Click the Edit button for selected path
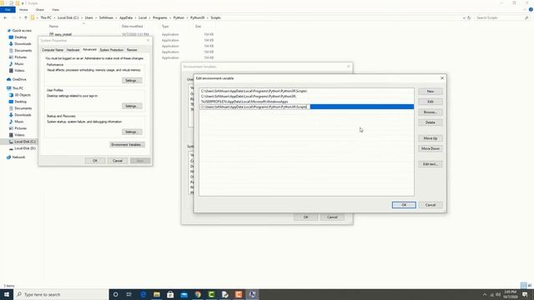This screenshot has width=534, height=300. coord(431,102)
